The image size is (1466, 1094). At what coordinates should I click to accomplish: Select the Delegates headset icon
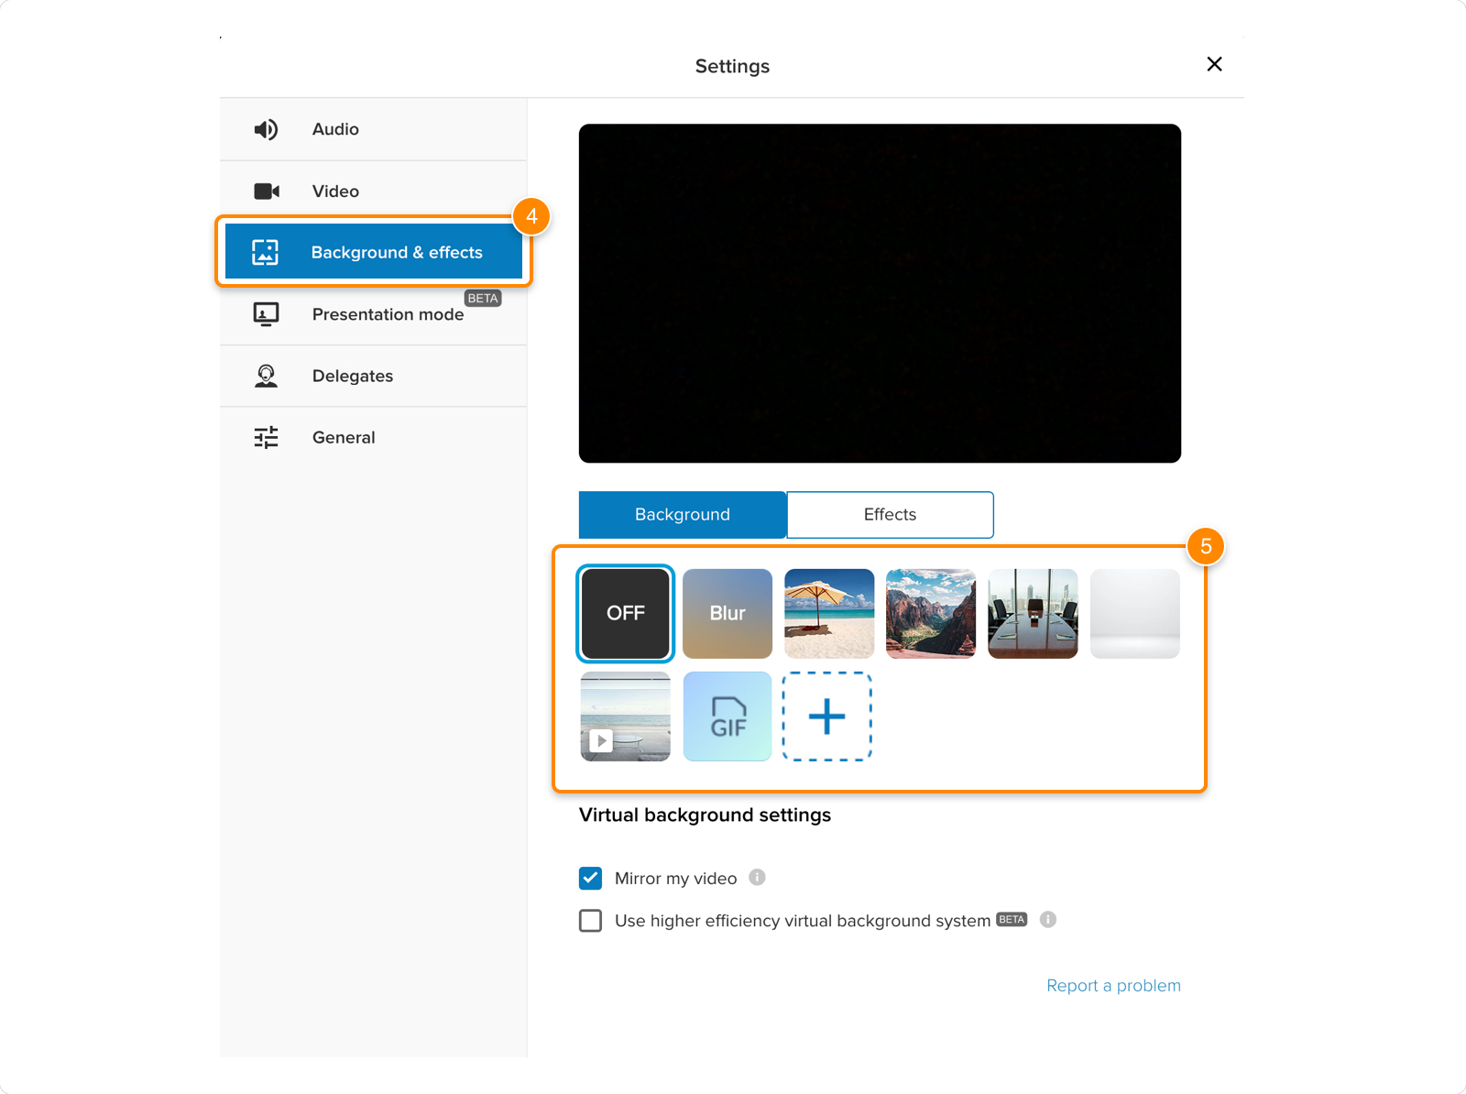(x=265, y=376)
